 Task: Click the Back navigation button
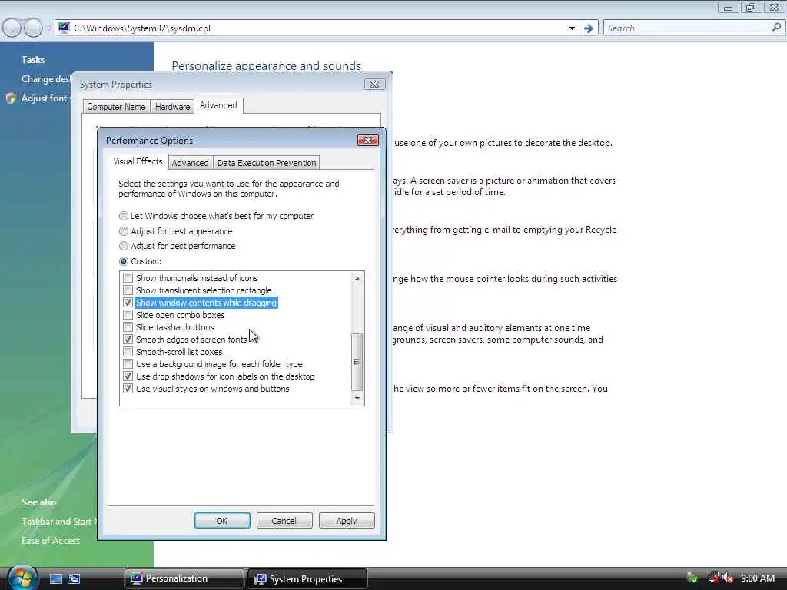pos(12,28)
